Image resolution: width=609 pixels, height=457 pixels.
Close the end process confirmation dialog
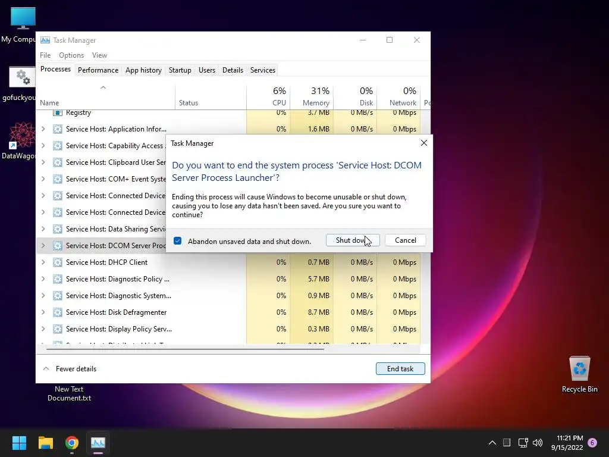tap(423, 143)
